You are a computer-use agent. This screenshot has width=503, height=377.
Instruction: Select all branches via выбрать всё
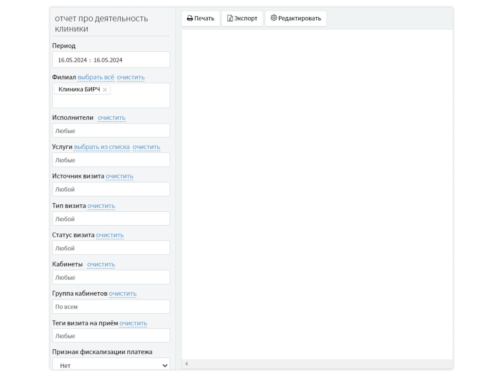[x=96, y=77]
